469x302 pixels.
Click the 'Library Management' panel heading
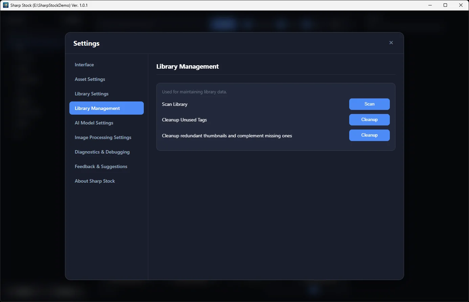point(187,67)
